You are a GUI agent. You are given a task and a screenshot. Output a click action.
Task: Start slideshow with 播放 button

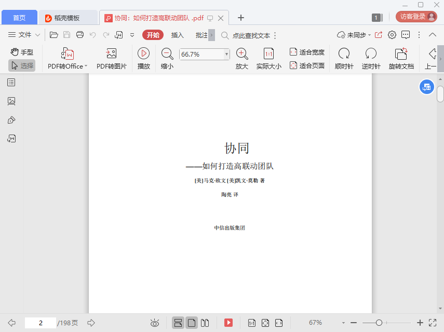(143, 54)
